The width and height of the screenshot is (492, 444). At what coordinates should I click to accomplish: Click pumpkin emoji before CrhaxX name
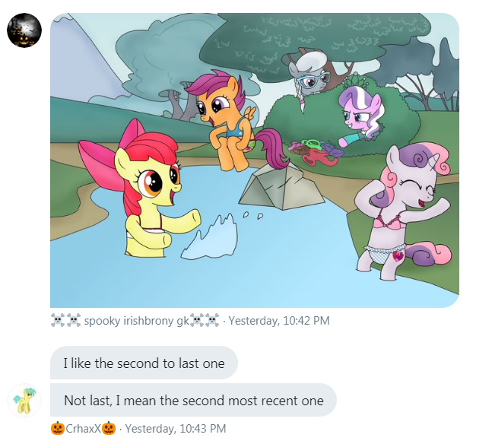(x=58, y=428)
